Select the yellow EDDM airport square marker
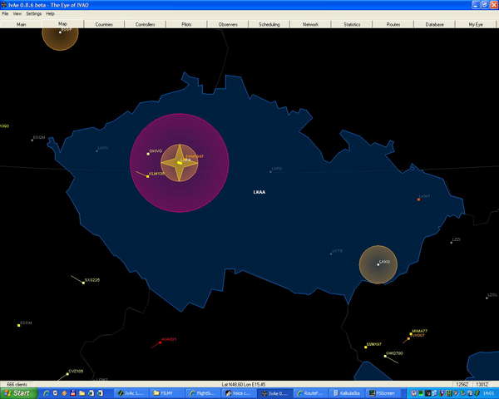499x399 pixels. (x=19, y=325)
